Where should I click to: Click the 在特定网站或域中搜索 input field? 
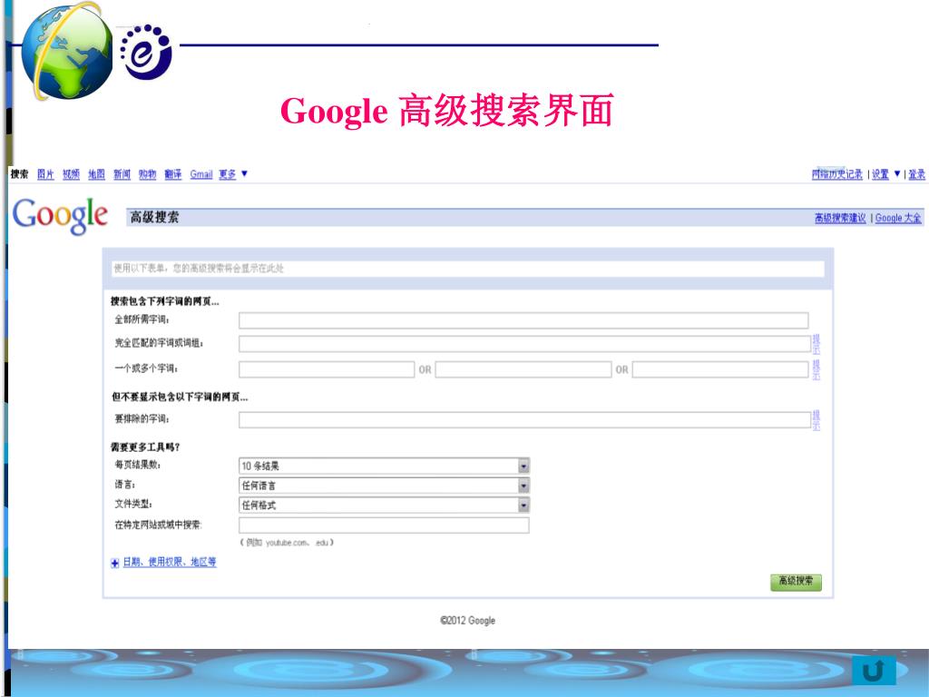384,525
